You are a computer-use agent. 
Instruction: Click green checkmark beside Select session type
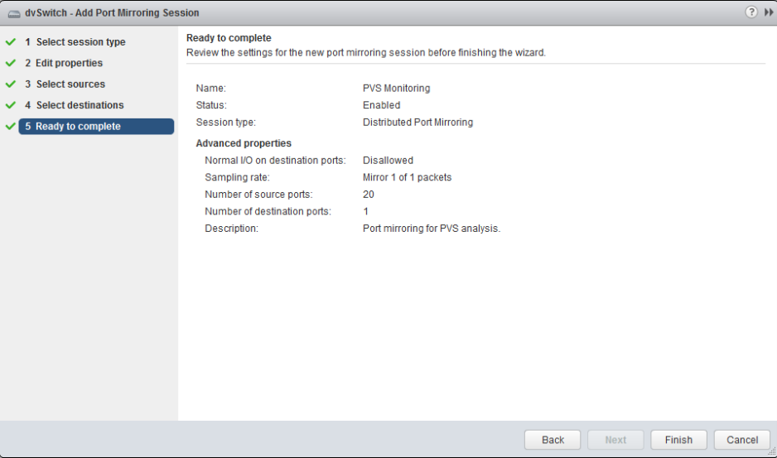click(x=11, y=41)
